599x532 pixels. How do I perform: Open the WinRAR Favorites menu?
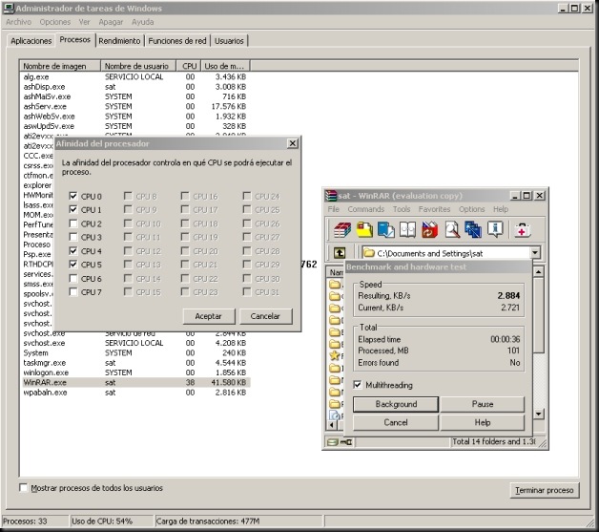click(x=434, y=209)
